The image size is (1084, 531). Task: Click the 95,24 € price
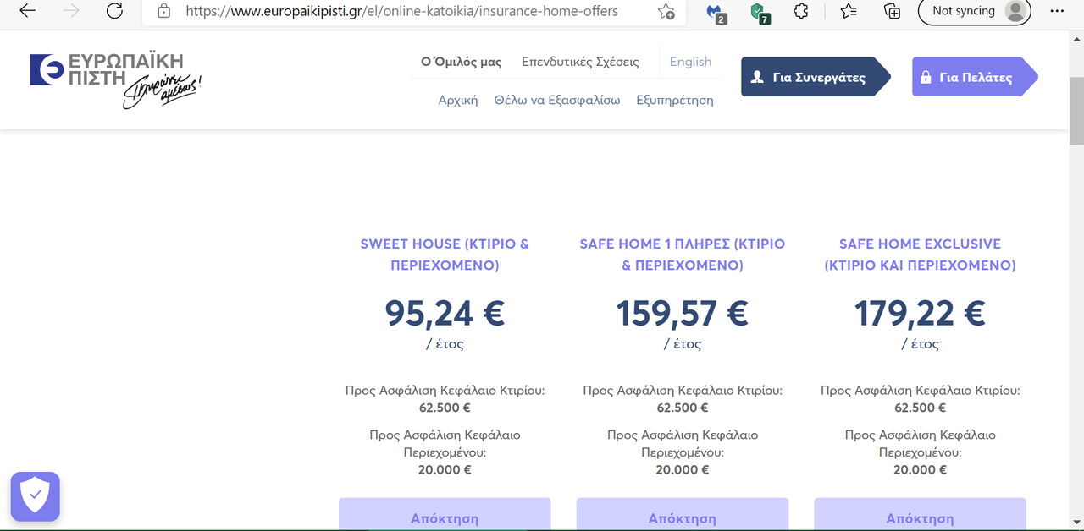[445, 313]
